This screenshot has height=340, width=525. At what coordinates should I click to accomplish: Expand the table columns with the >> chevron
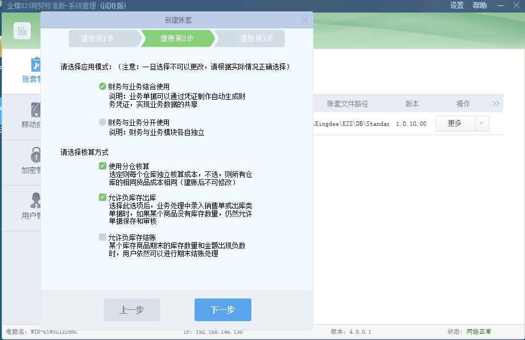[x=494, y=103]
